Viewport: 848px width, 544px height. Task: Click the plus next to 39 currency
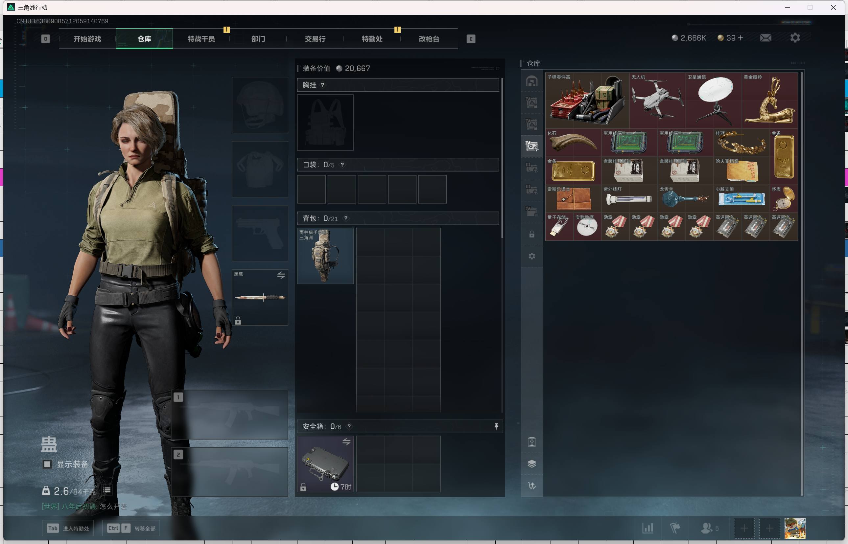tap(741, 38)
